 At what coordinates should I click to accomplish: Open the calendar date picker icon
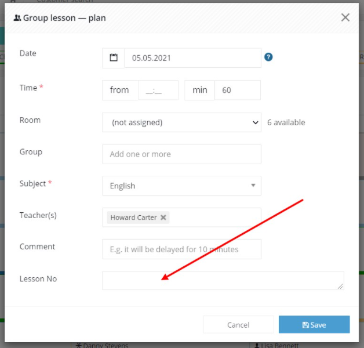click(114, 58)
